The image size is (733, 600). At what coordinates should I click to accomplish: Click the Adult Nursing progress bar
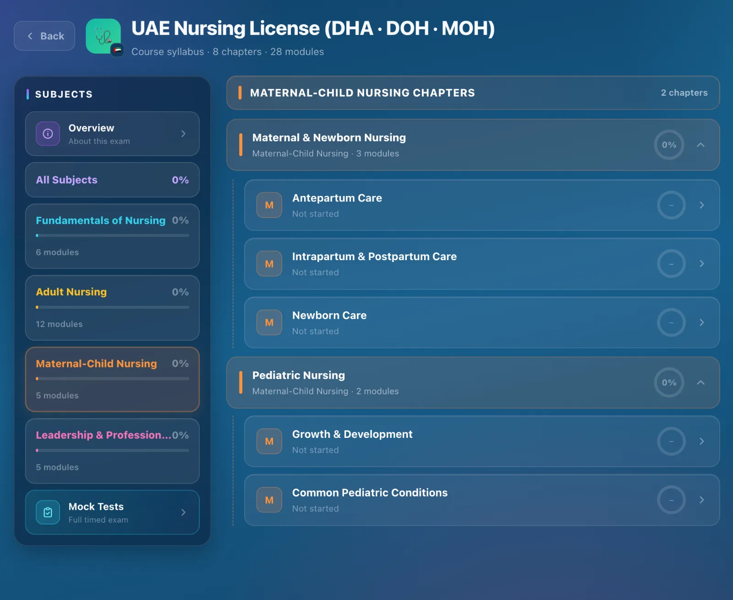112,307
